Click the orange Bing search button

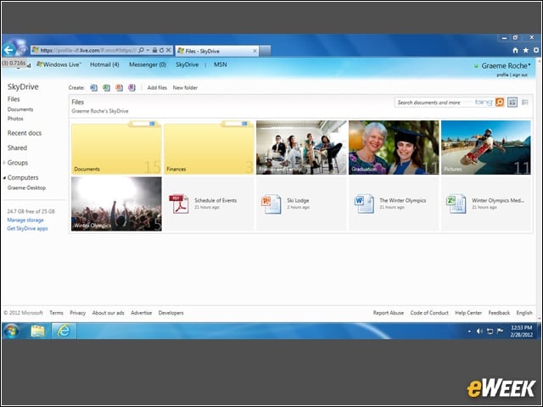[500, 102]
